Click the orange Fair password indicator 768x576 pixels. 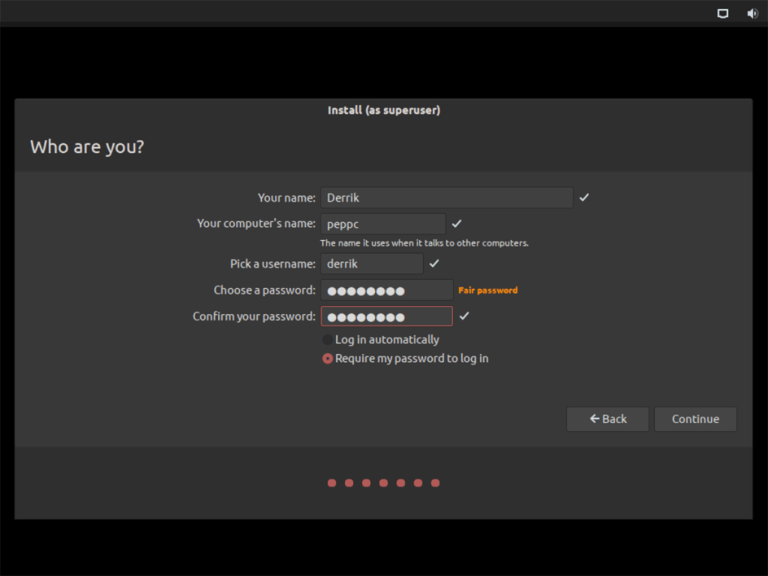(x=487, y=290)
